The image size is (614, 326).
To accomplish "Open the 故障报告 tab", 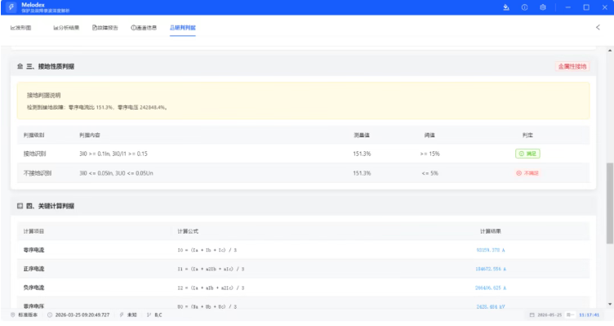I will [x=105, y=28].
